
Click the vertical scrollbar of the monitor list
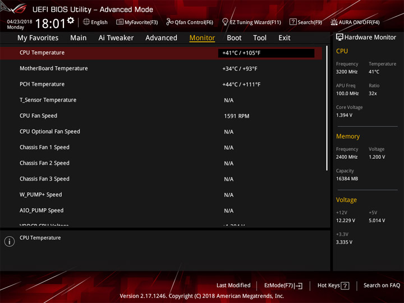327,108
